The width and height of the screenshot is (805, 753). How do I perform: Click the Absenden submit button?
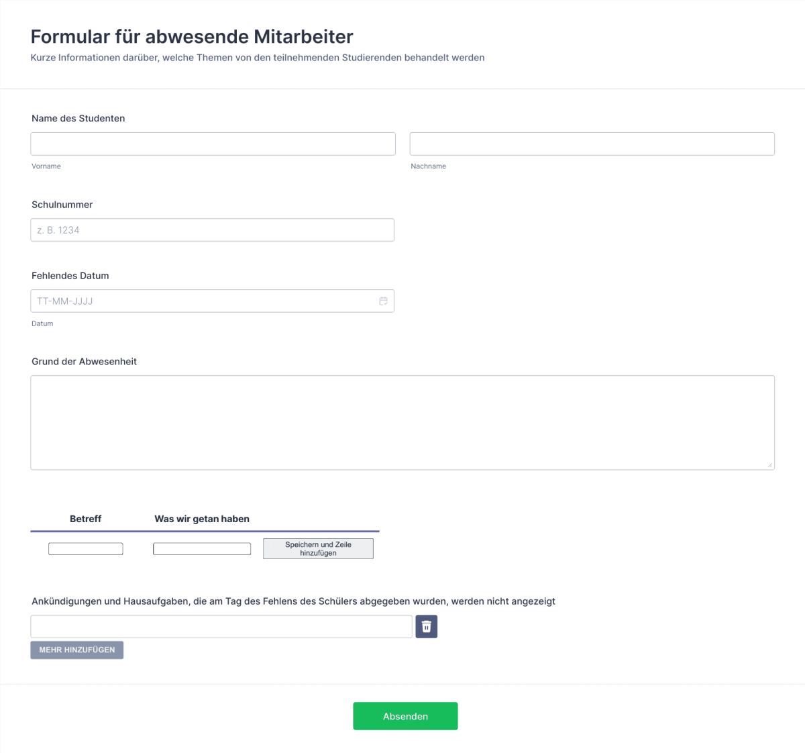point(405,715)
